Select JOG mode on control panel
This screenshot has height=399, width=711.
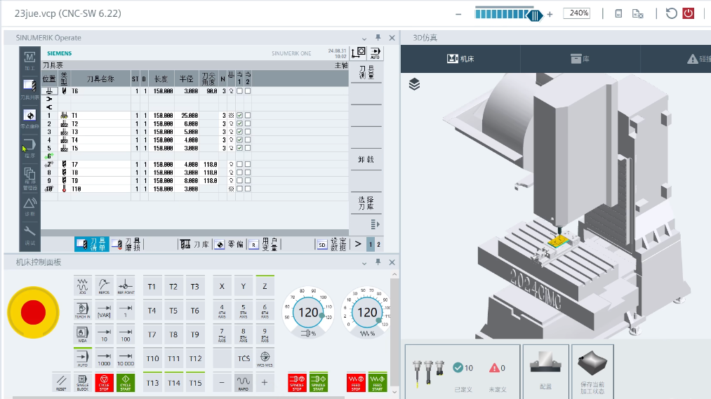[x=82, y=286]
